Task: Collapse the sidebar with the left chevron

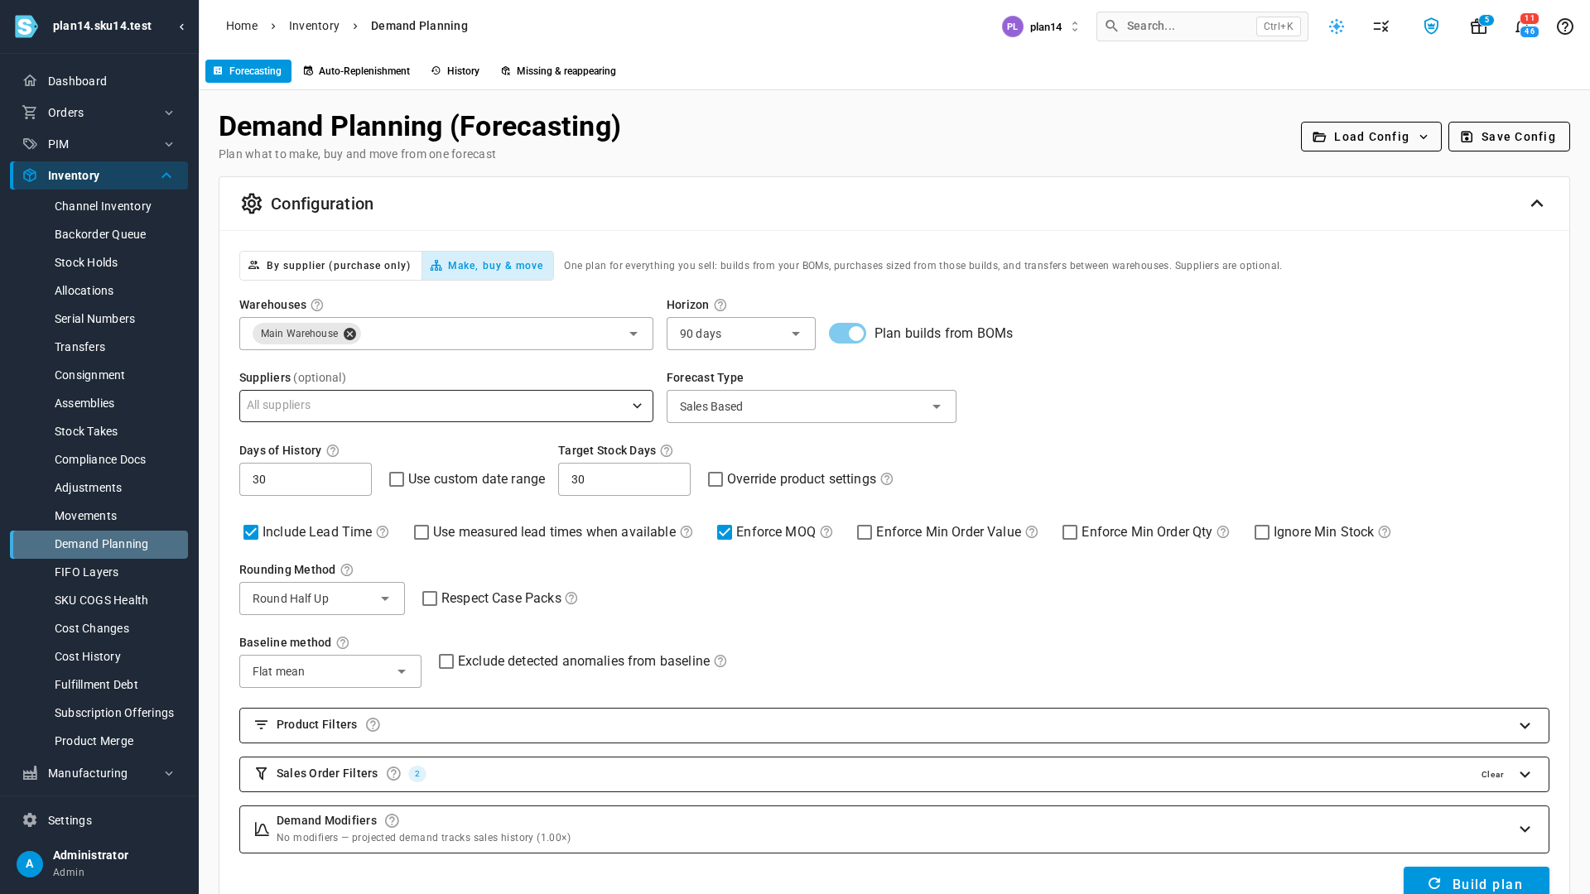Action: (181, 26)
